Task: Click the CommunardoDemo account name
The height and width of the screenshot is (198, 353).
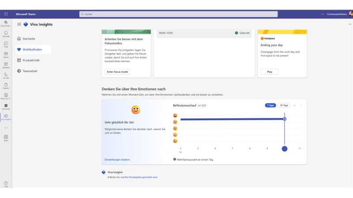Action: click(x=337, y=14)
